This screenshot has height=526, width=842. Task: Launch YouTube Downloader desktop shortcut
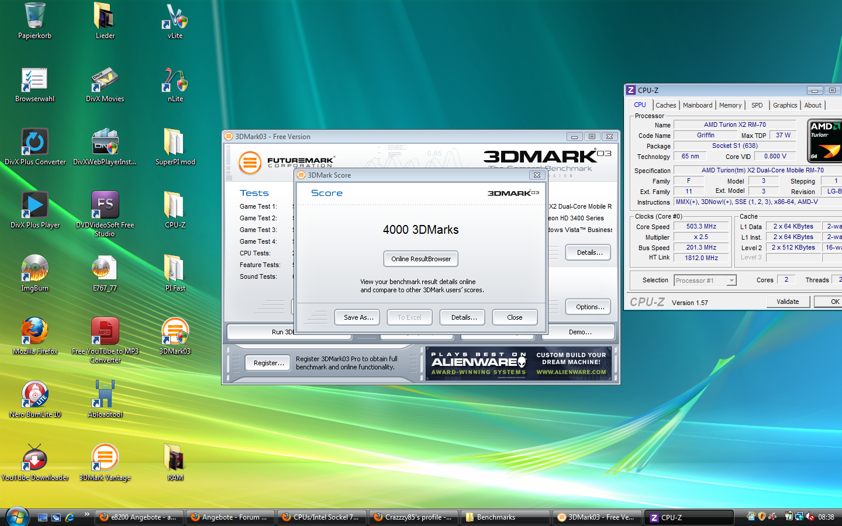coord(34,463)
